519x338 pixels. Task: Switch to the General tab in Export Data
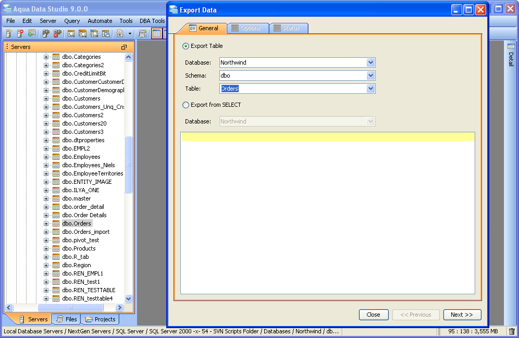point(203,28)
